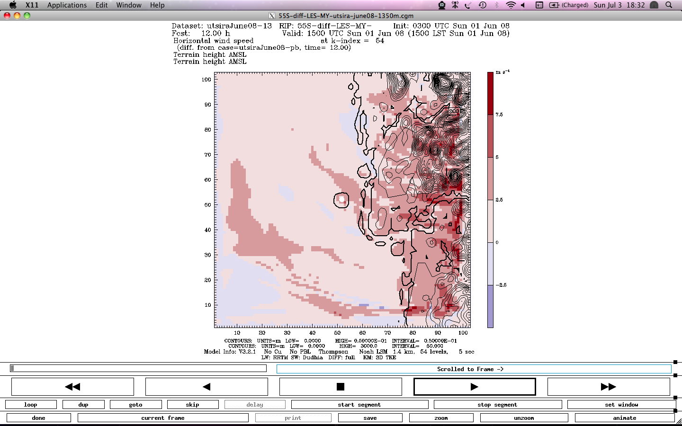Image resolution: width=682 pixels, height=426 pixels.
Task: Open the Edit menu
Action: (x=101, y=5)
